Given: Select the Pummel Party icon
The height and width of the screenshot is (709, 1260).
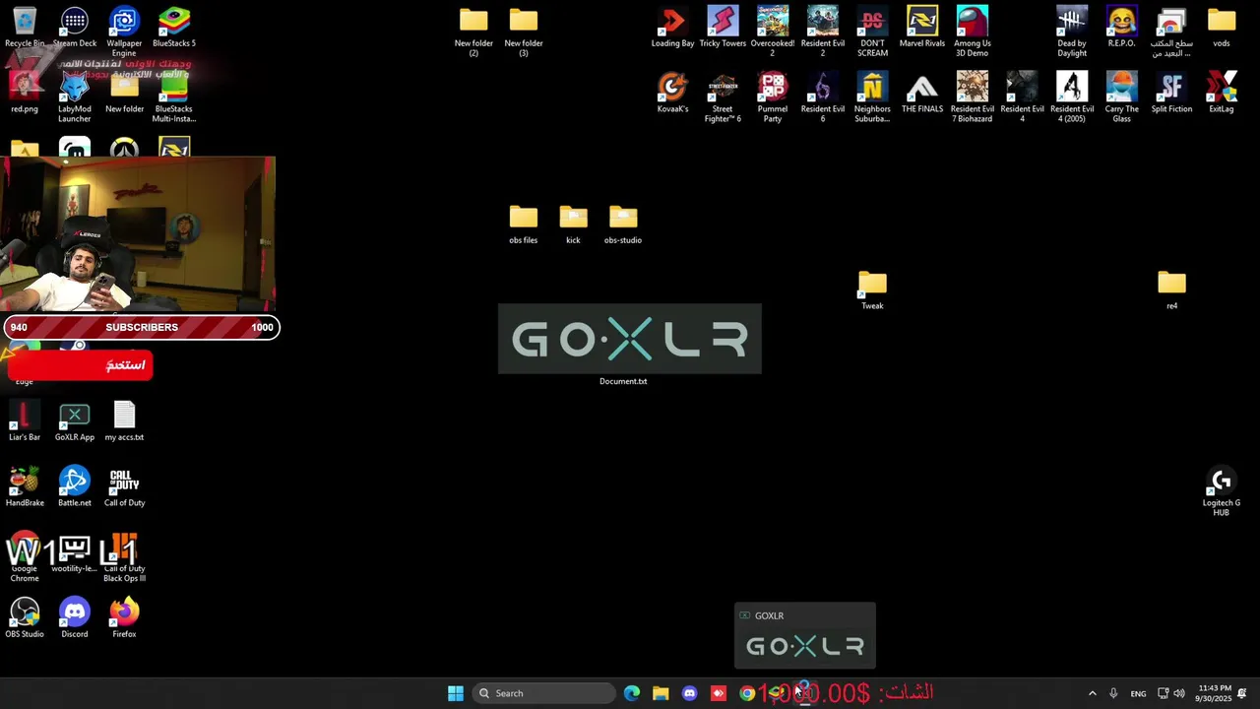Looking at the screenshot, I should click(x=773, y=98).
